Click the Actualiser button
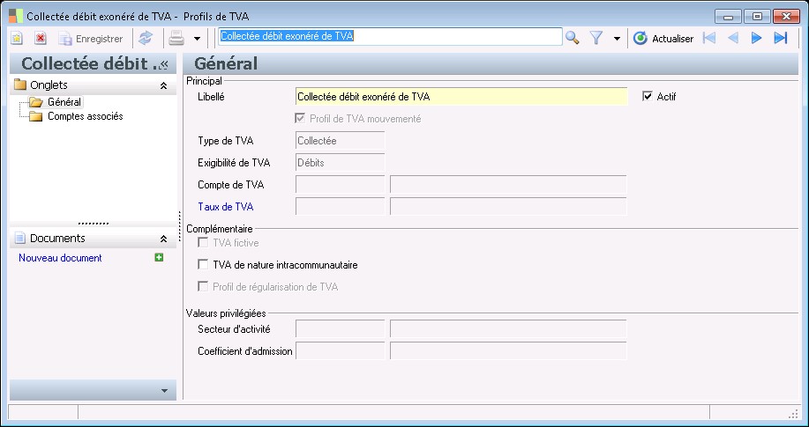The height and width of the screenshot is (427, 809). [663, 39]
